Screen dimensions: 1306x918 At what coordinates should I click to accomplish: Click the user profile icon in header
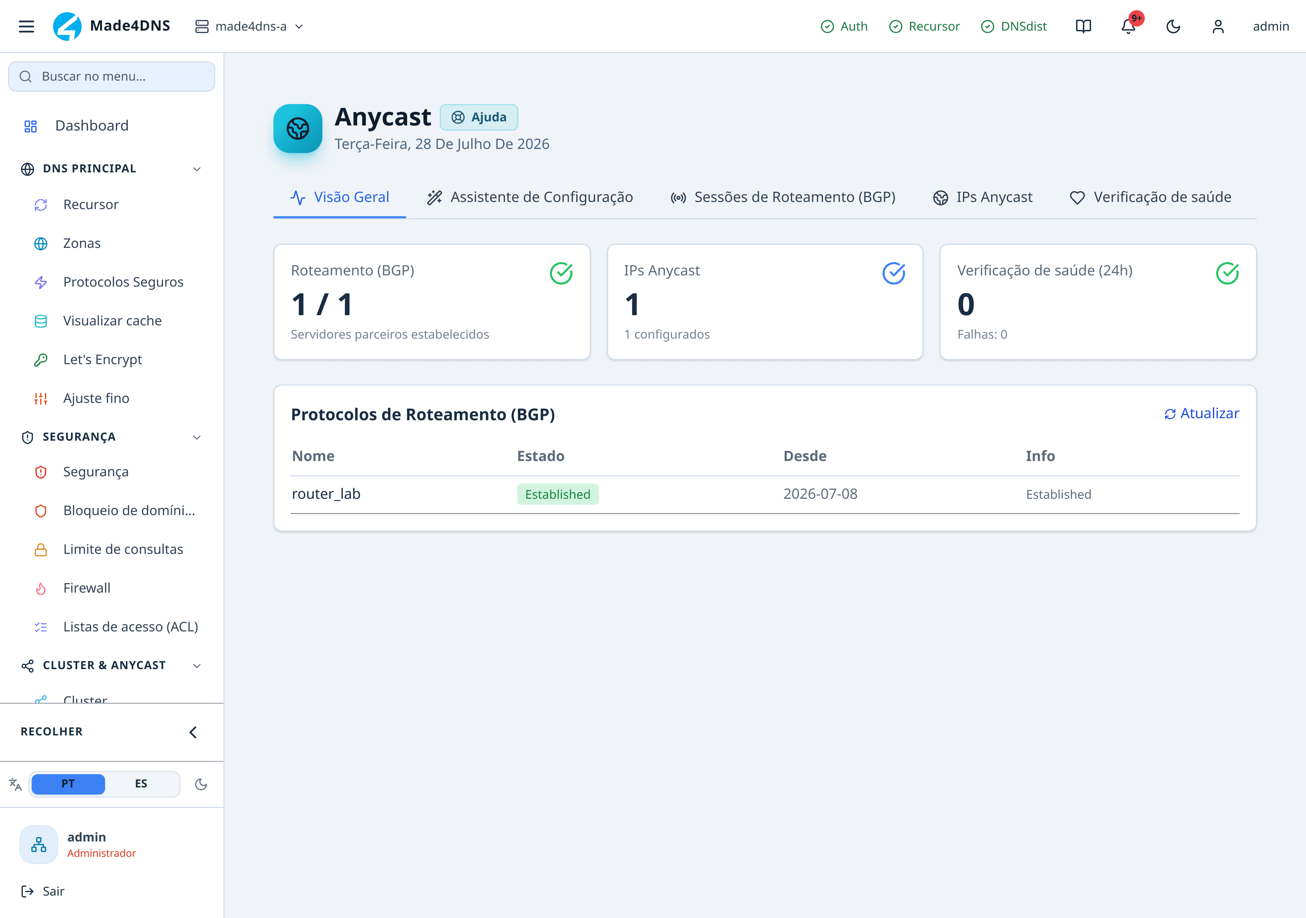tap(1218, 26)
